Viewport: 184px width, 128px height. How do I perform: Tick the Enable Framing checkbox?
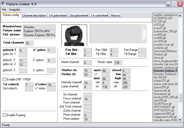pyautogui.click(x=5, y=115)
